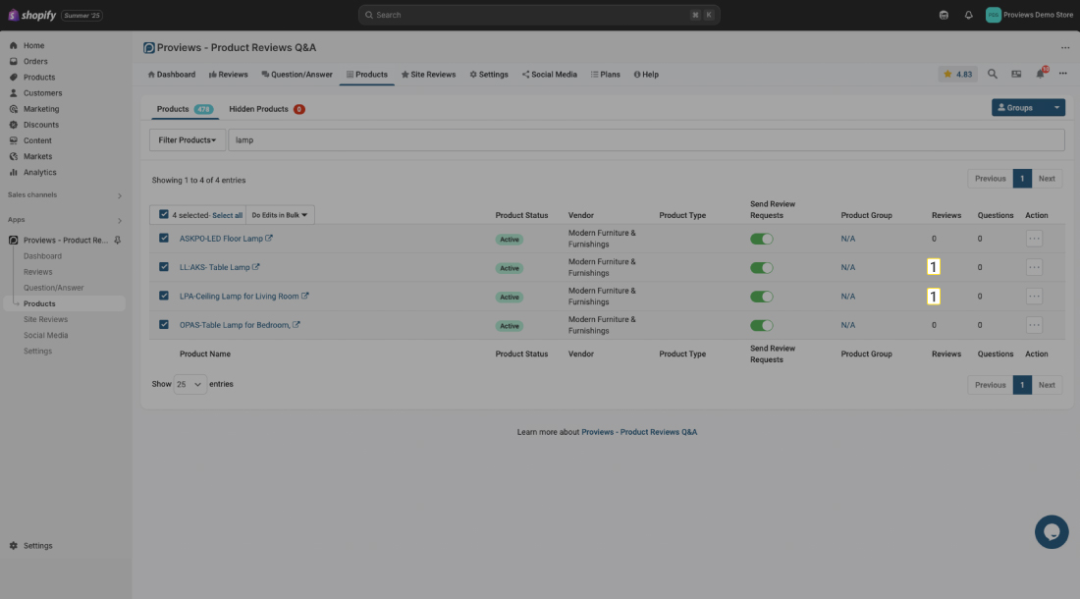1080x599 pixels.
Task: Switch to the Dashboard tab
Action: coord(172,75)
